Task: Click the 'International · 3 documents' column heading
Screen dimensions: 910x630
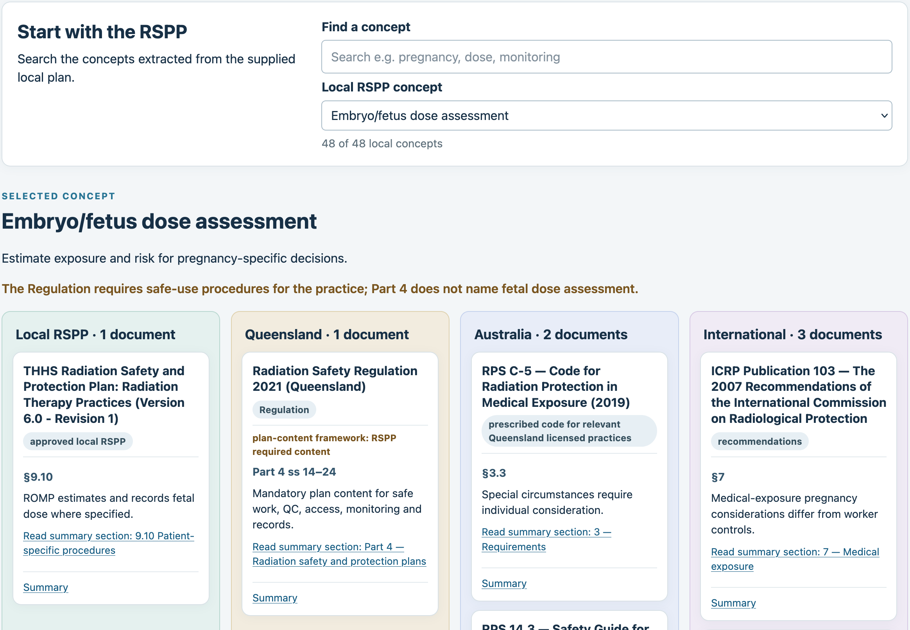Action: point(792,334)
